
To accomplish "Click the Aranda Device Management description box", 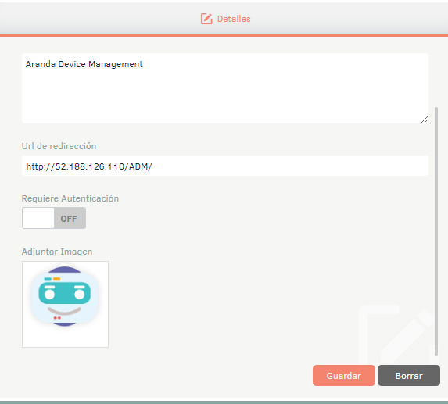I will 225,88.
